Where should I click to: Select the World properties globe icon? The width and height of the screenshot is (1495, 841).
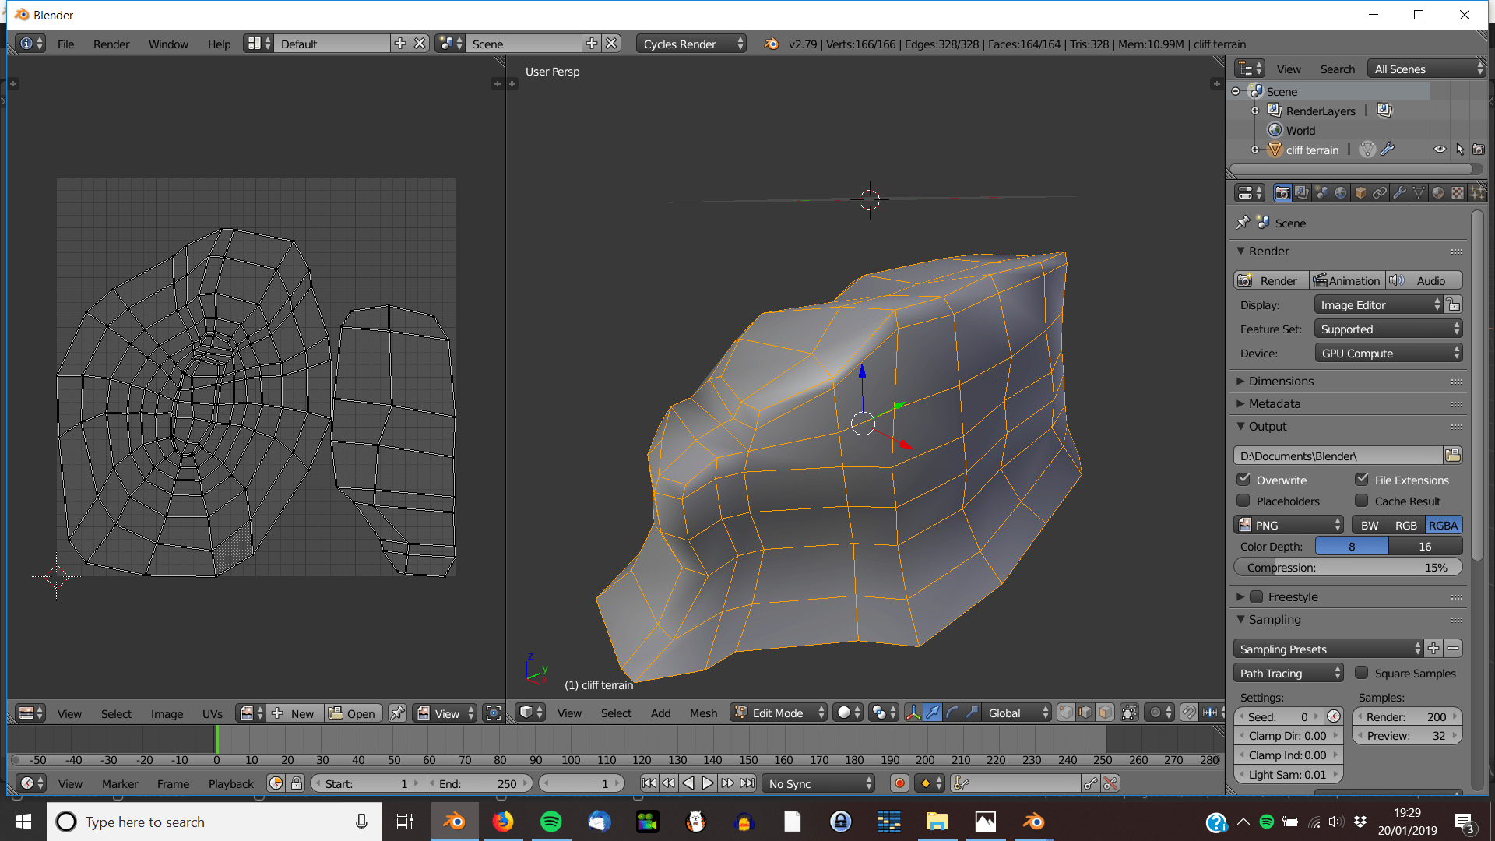(1341, 192)
